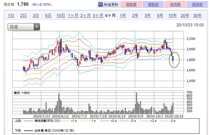Image resolution: width=209 pixels, height=135 pixels.
Task: Click the 単位:1000 volume unit label
Action: click(22, 93)
